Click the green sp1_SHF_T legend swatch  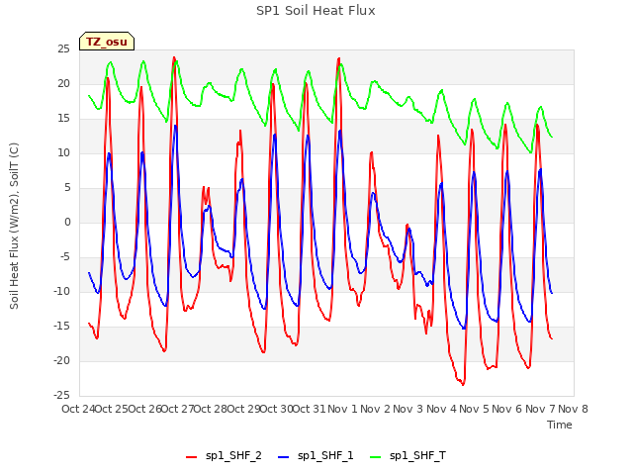[x=376, y=457]
